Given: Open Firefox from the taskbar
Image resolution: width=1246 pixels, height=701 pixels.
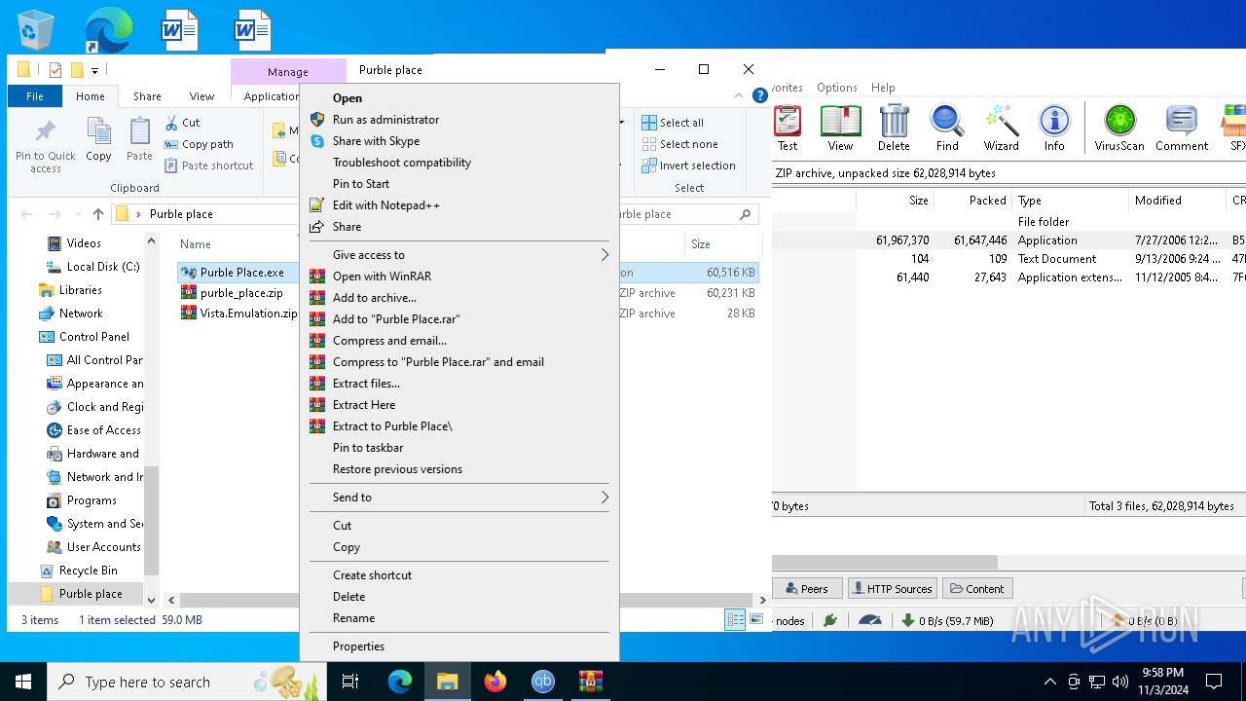Looking at the screenshot, I should 495,682.
